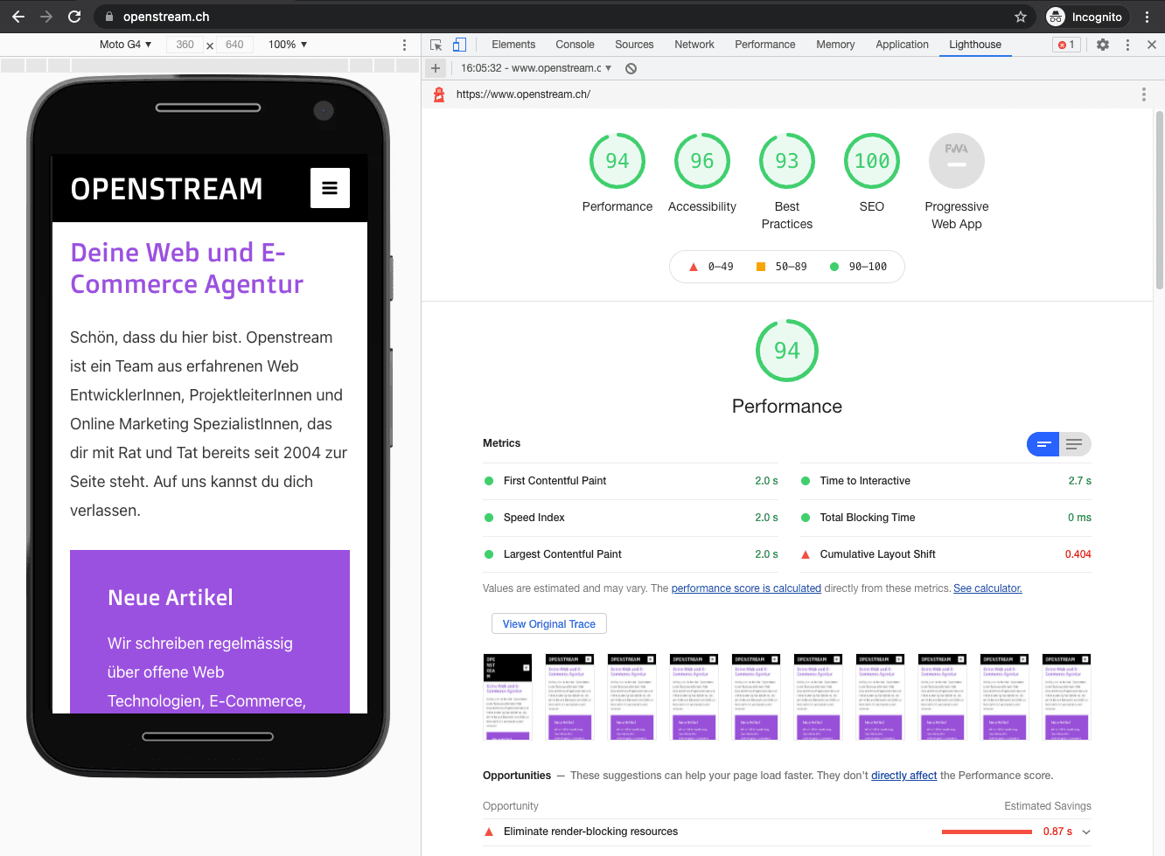This screenshot has width=1165, height=856.
Task: Open the hamburger menu on Openstream site
Action: click(330, 188)
